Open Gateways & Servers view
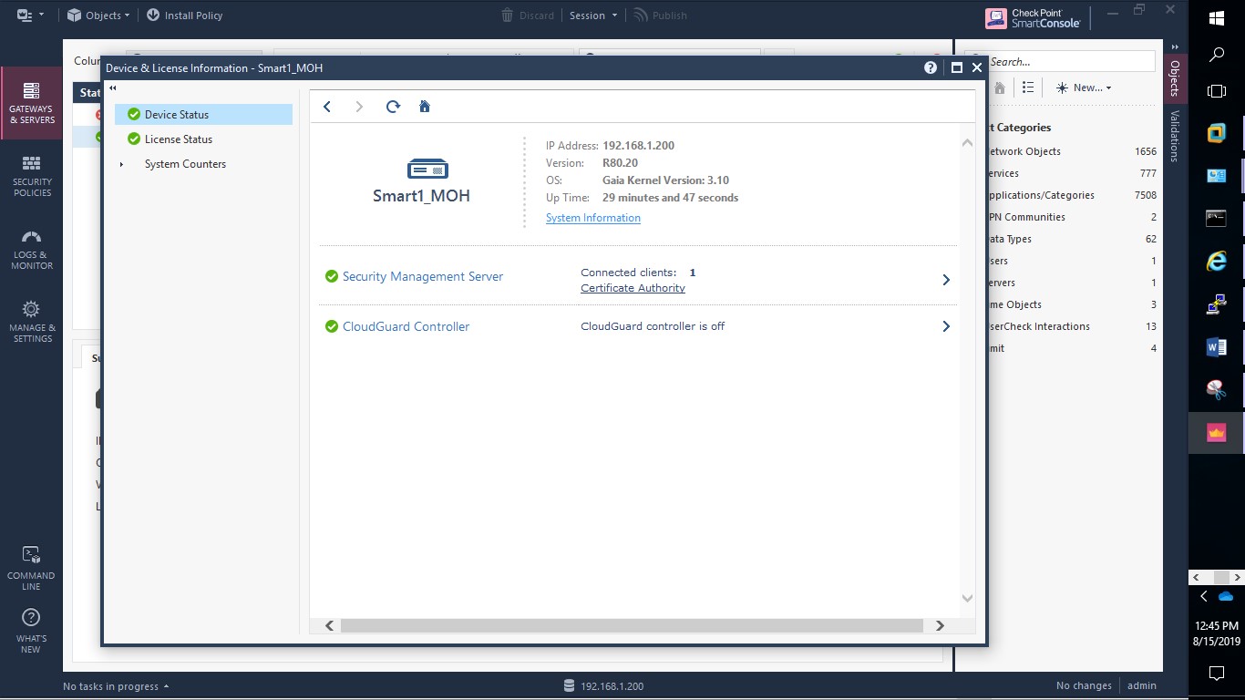The image size is (1245, 700). coord(32,103)
